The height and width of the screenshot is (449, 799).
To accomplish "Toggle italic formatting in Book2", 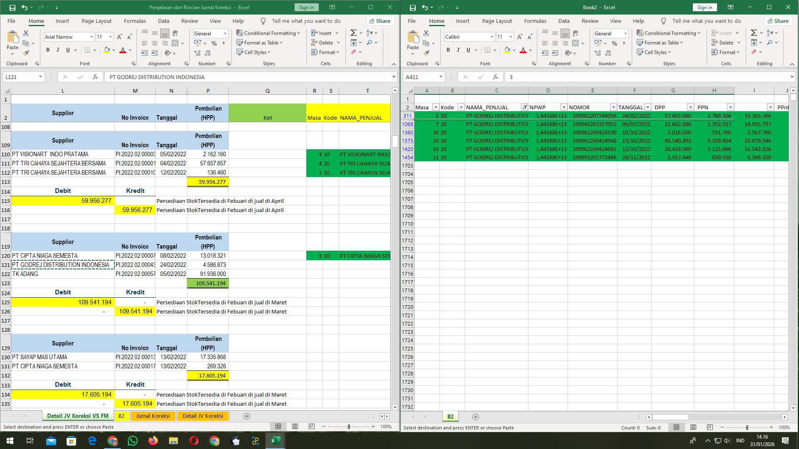I will pos(458,50).
